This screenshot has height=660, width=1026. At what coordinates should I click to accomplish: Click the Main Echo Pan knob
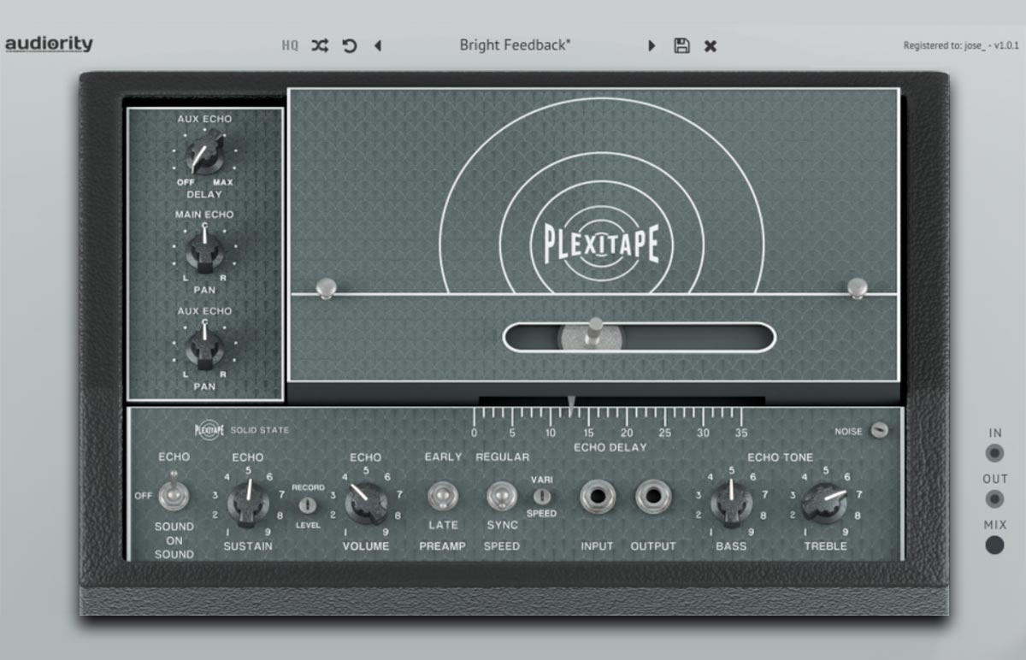point(204,252)
